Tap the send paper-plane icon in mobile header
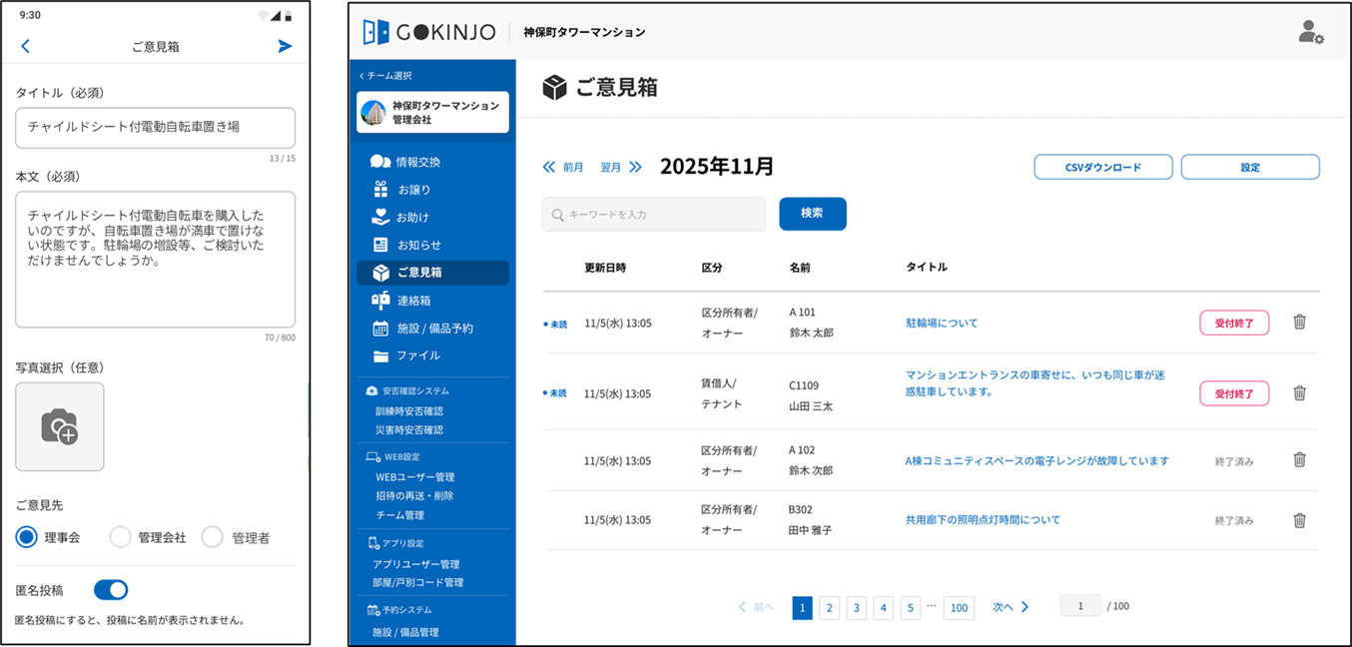The width and height of the screenshot is (1352, 647). (x=285, y=46)
